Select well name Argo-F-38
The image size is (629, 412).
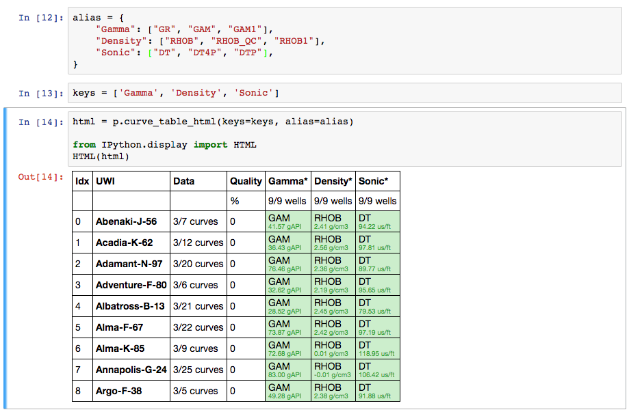click(118, 392)
